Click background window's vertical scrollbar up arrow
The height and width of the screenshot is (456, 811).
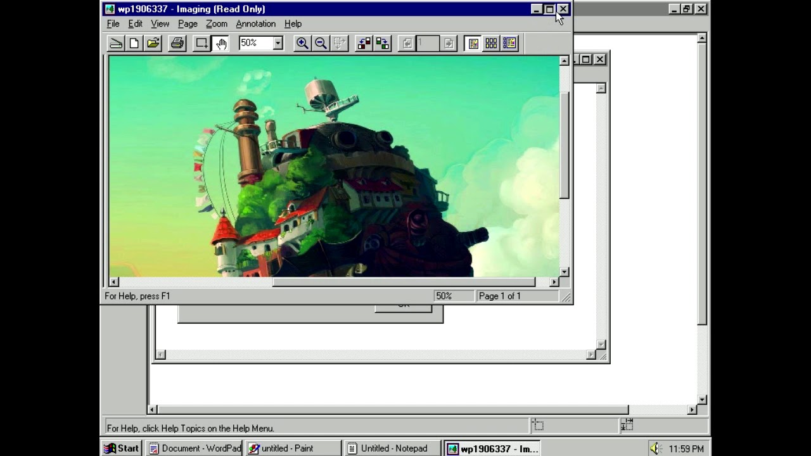[x=702, y=38]
